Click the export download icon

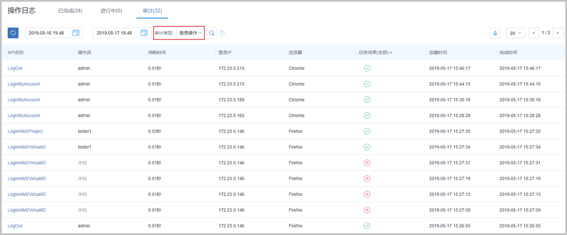[x=495, y=33]
